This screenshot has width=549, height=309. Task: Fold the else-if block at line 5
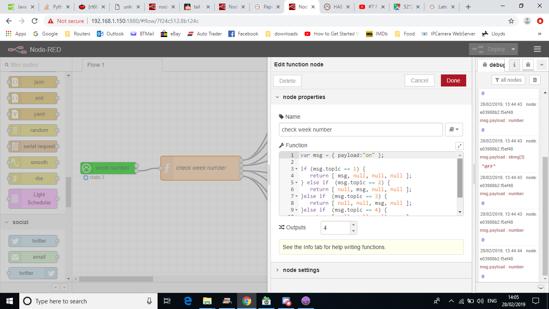pyautogui.click(x=297, y=183)
